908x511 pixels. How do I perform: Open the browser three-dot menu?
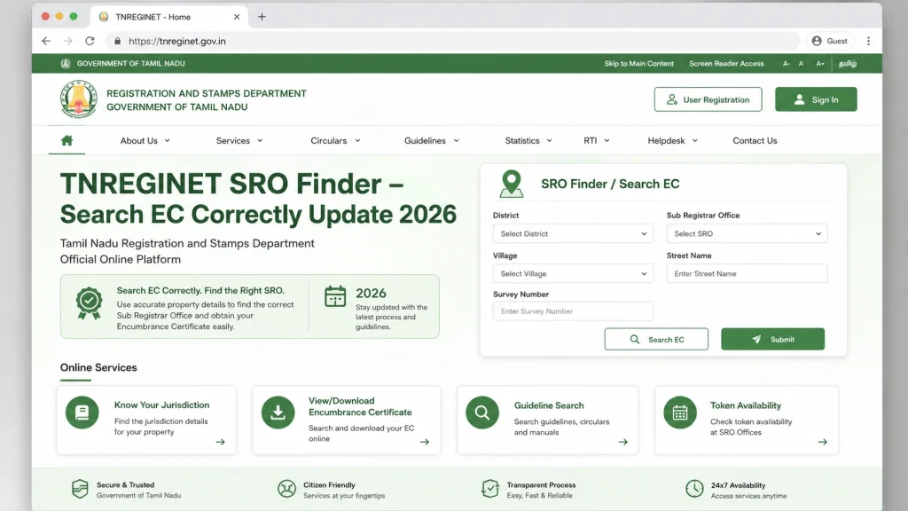(x=868, y=41)
